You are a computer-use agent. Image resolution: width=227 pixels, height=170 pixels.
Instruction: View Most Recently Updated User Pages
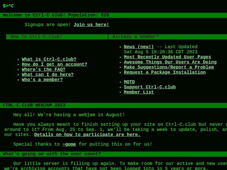[167, 57]
